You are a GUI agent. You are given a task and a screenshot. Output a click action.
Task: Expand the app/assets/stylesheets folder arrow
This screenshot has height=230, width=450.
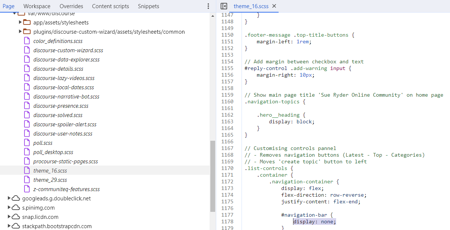20,22
